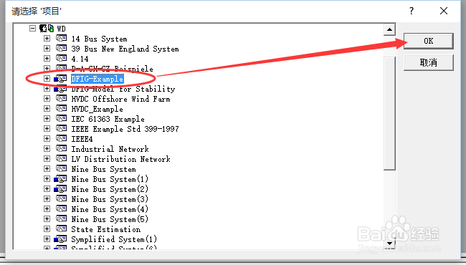The width and height of the screenshot is (466, 265).
Task: Select the 4.14 project
Action: coord(80,59)
